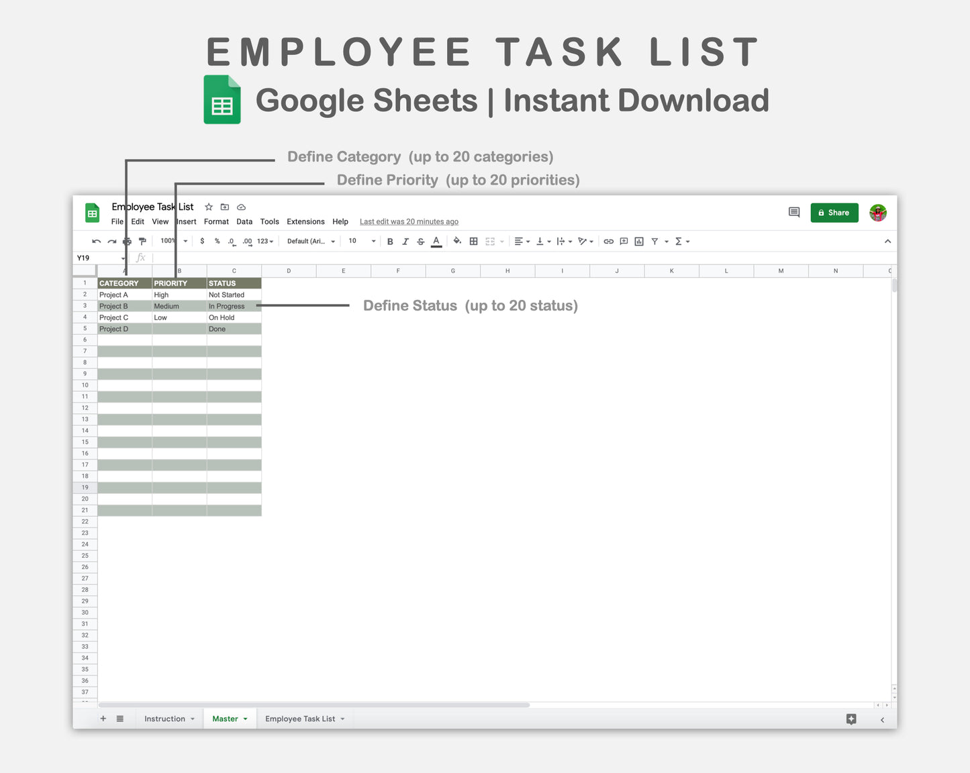The width and height of the screenshot is (970, 773).
Task: Apply italic formatting
Action: pos(405,241)
